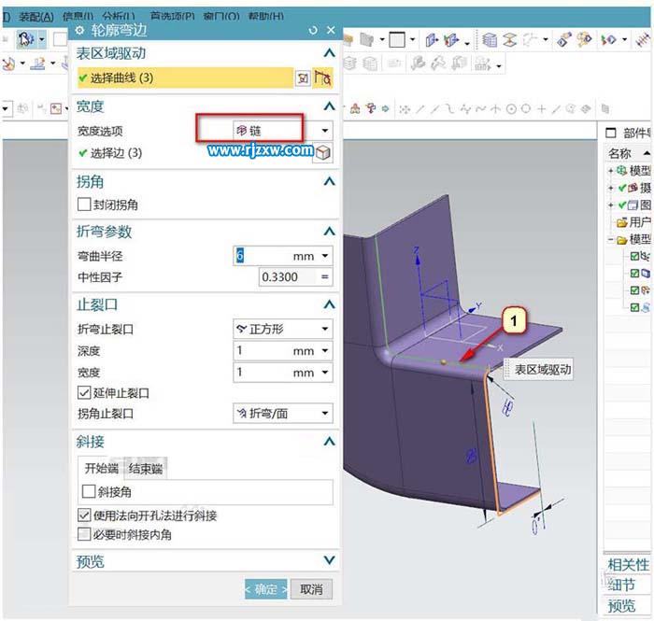Open the 宽度选项 dropdown showing 链
654x621 pixels.
[x=283, y=131]
